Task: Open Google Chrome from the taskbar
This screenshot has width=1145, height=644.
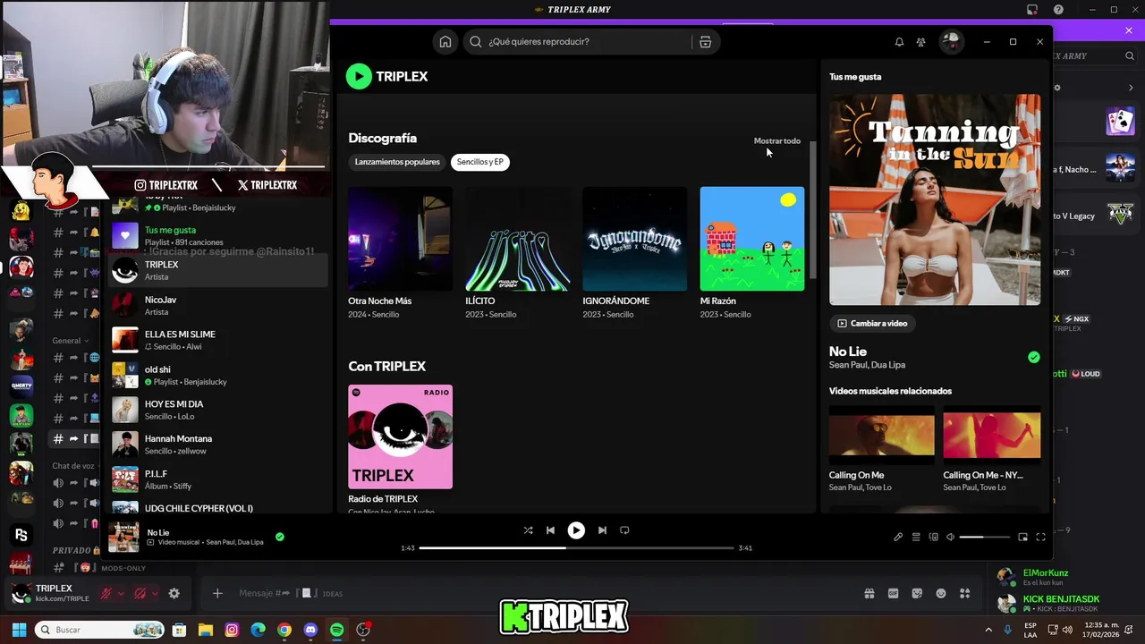Action: click(284, 630)
